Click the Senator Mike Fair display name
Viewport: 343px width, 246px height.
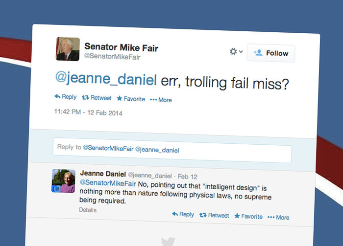[121, 47]
